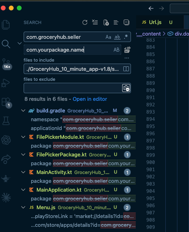Collapse FilePickerModule.kt results
This screenshot has width=189, height=232.
point(23,137)
